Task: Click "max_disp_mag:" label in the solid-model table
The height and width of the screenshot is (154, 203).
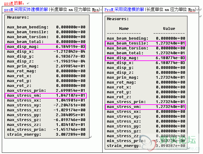Action: point(23,47)
